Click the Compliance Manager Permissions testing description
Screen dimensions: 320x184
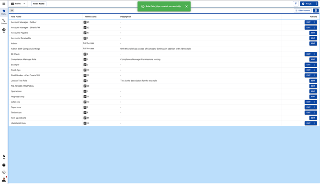(140, 59)
